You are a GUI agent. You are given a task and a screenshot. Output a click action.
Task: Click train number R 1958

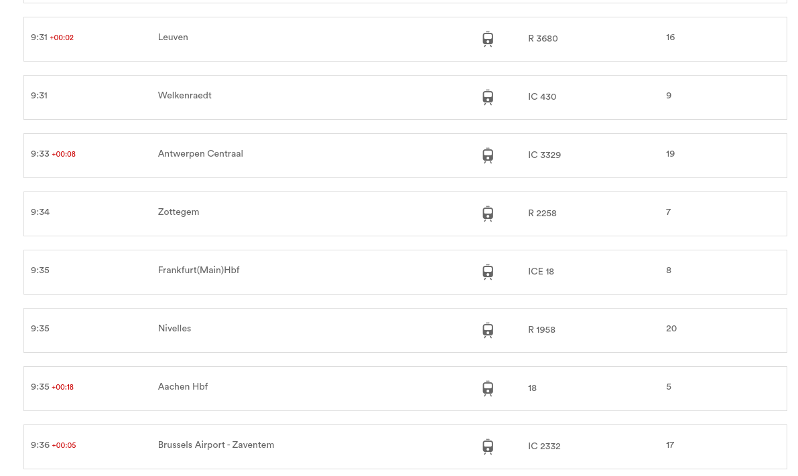click(x=541, y=330)
